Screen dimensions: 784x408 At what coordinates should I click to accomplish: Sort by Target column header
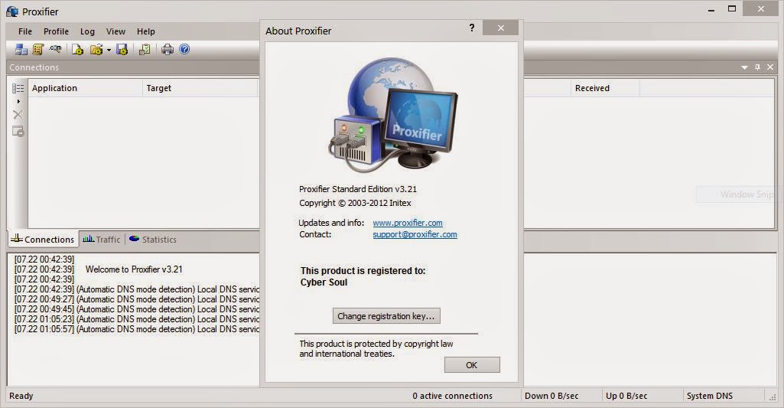(x=200, y=88)
